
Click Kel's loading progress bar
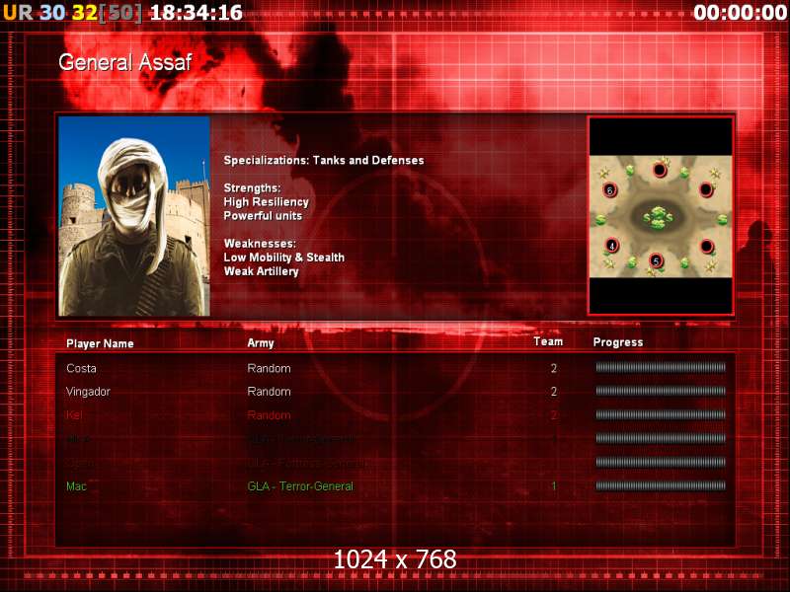(661, 414)
